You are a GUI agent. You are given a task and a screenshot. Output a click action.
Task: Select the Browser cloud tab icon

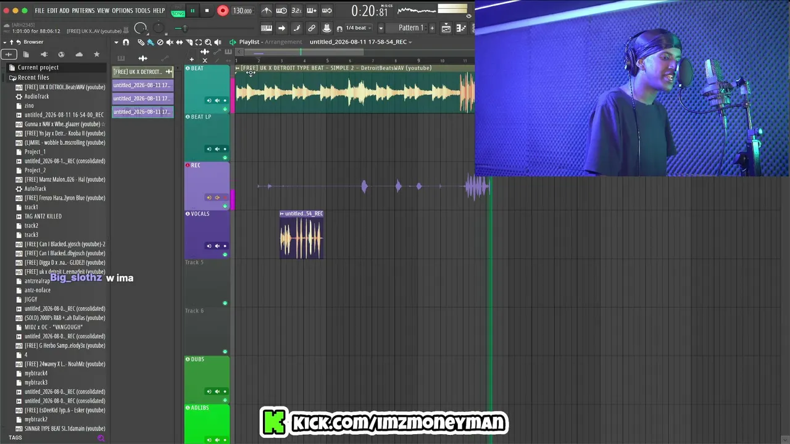coord(79,54)
